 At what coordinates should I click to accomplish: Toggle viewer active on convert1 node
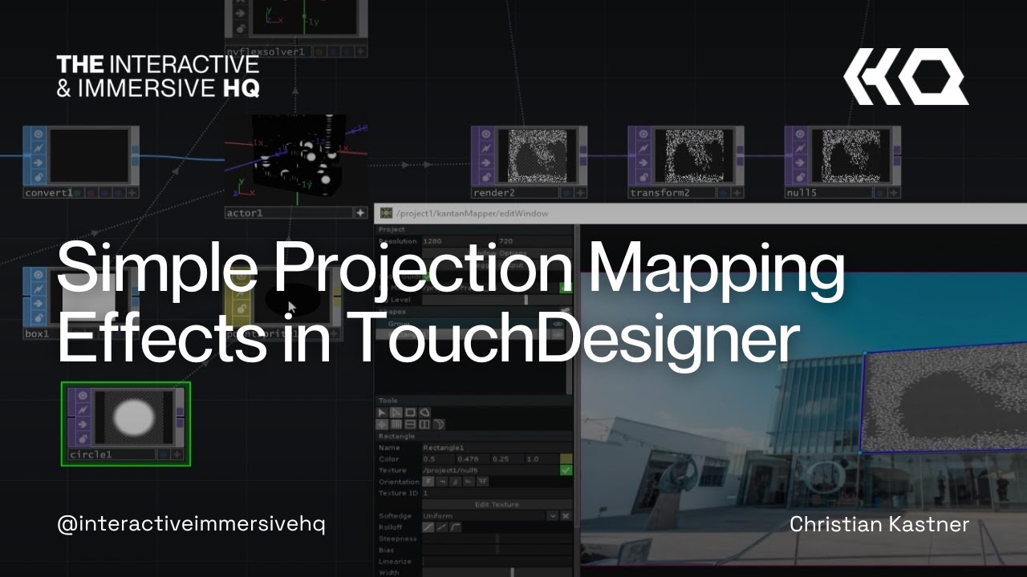tap(39, 134)
